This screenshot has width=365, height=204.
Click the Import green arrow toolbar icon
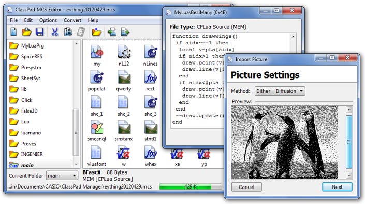point(112,32)
